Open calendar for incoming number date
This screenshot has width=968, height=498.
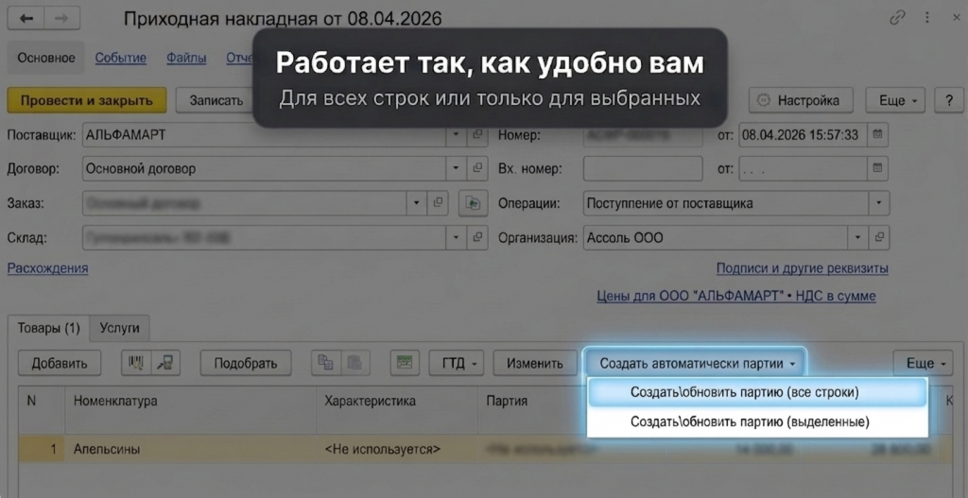tap(878, 168)
